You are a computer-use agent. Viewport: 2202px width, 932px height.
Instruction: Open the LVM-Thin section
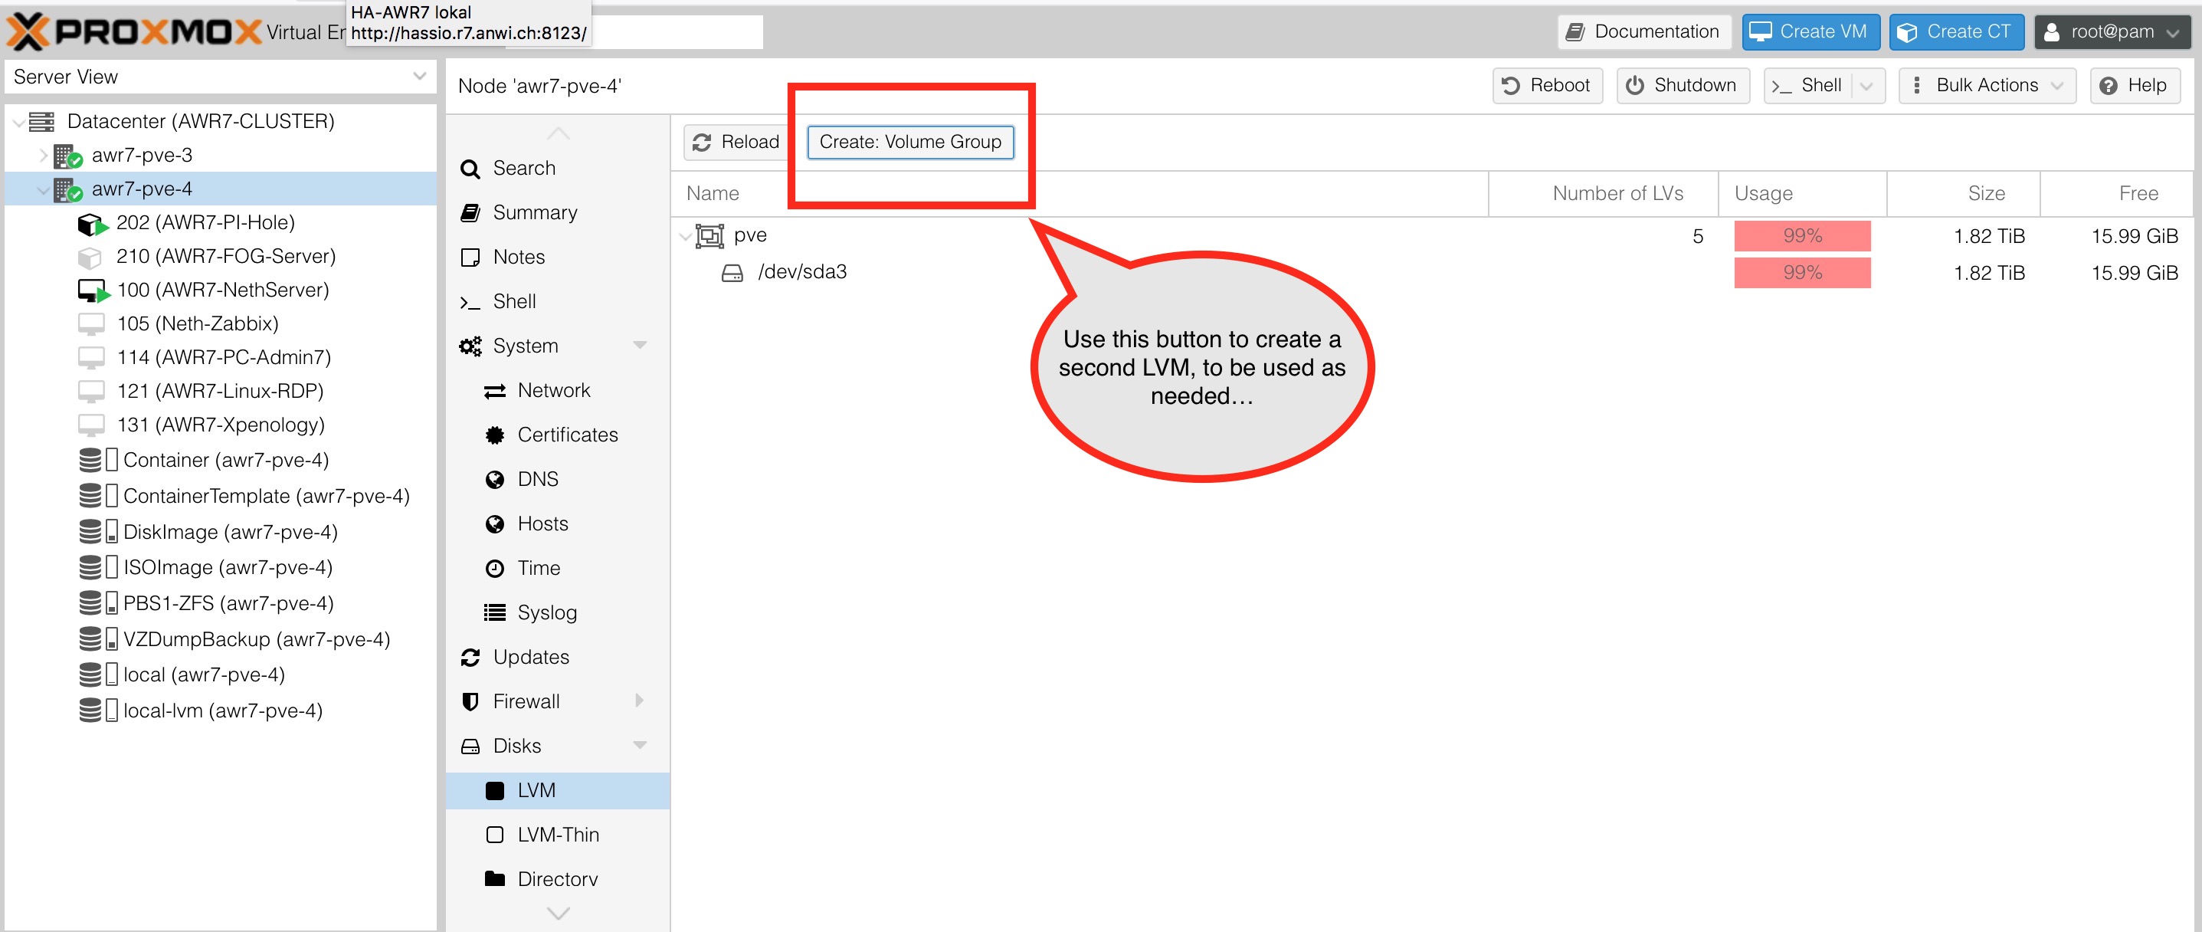coord(557,835)
